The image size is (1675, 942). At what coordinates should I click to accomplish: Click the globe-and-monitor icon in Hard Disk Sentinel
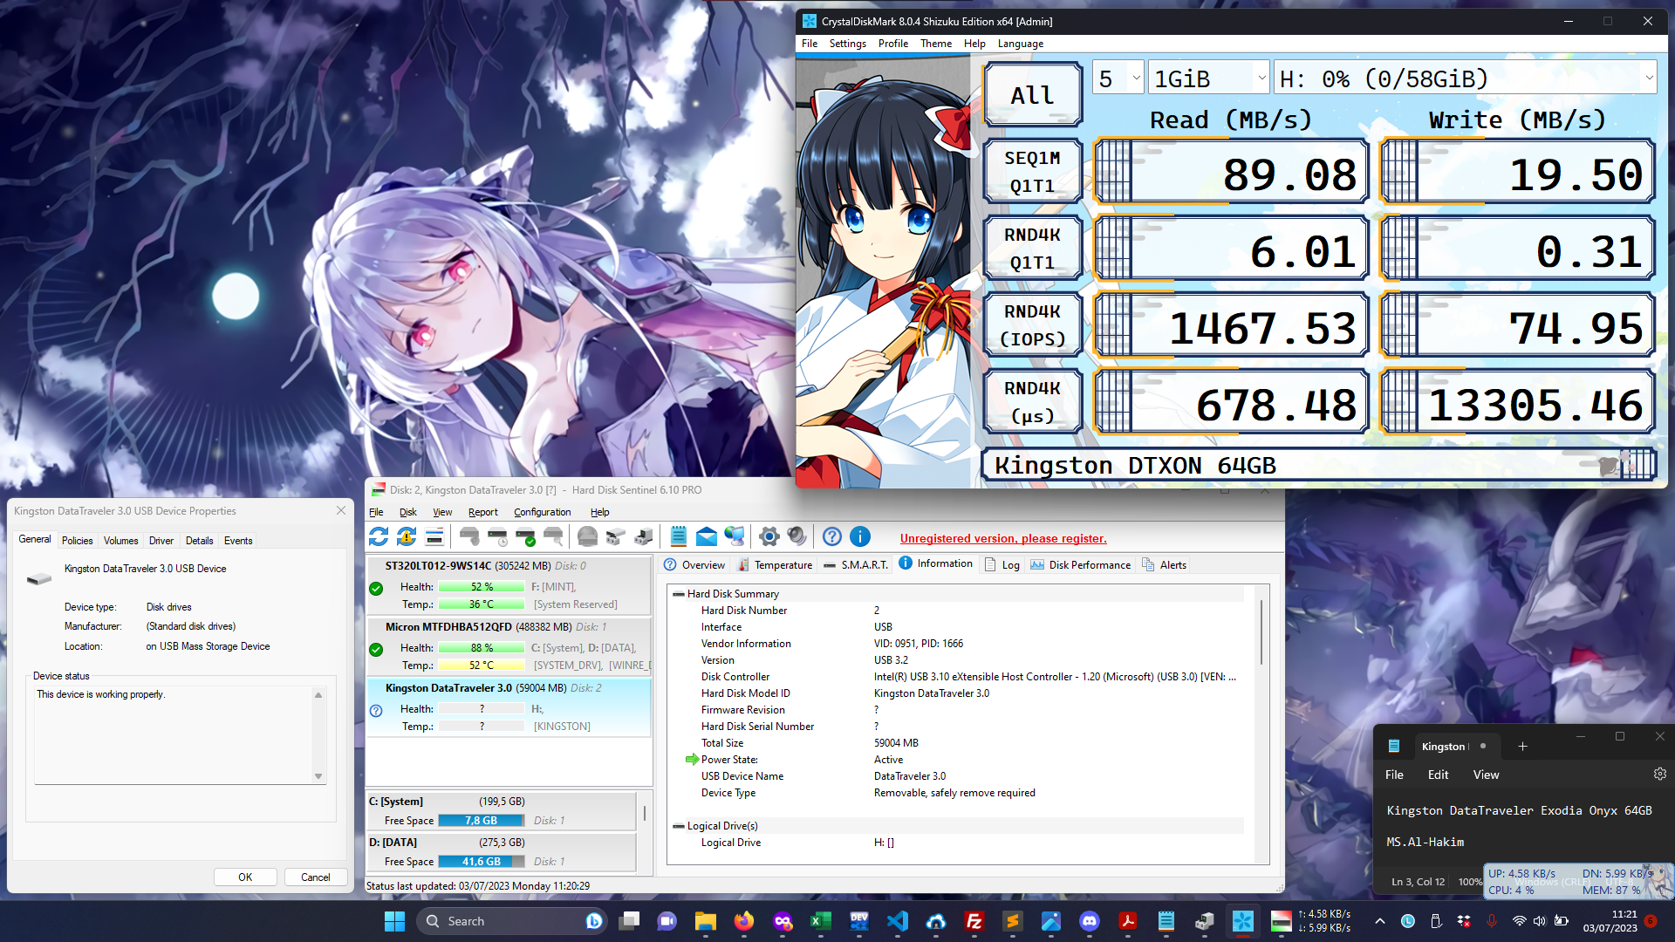click(x=735, y=536)
